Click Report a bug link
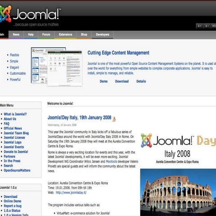The image size is (216, 216). coord(13,206)
